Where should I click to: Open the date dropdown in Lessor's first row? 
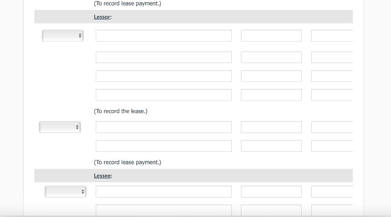coord(63,36)
